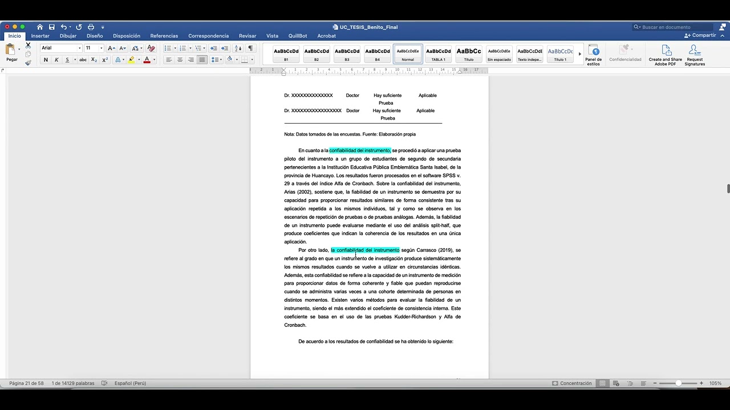Open the QuillBot tab

(298, 36)
